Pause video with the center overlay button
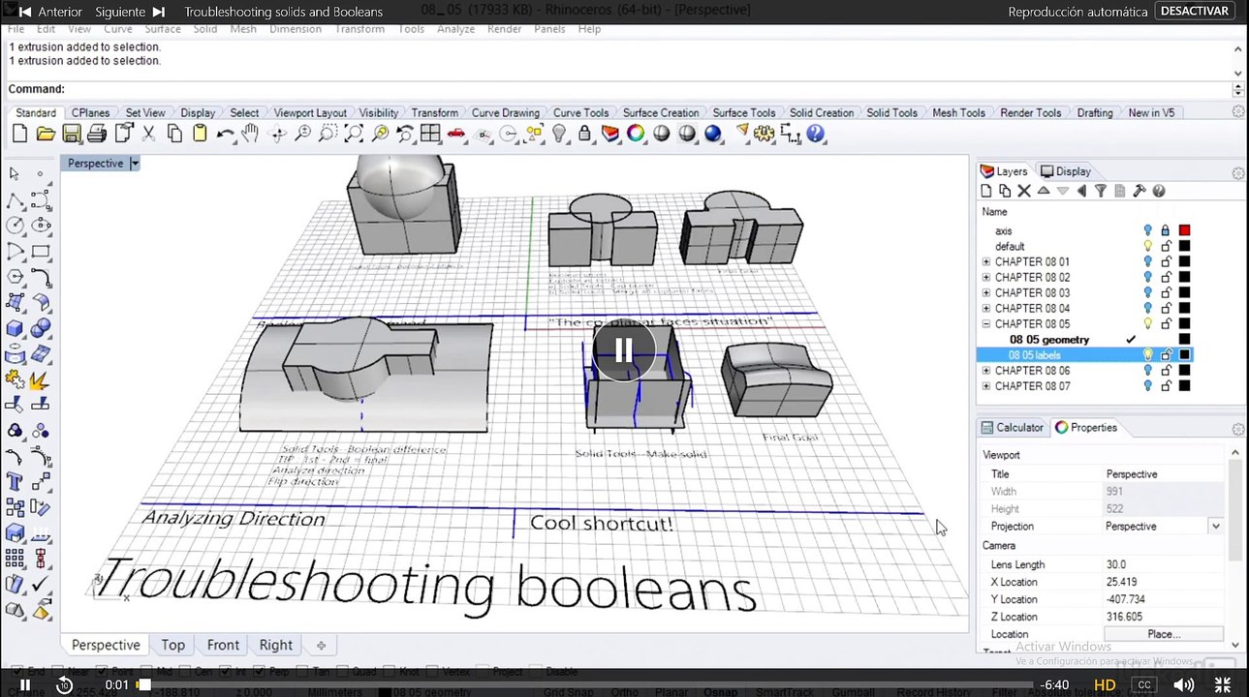This screenshot has width=1249, height=697. pyautogui.click(x=624, y=350)
